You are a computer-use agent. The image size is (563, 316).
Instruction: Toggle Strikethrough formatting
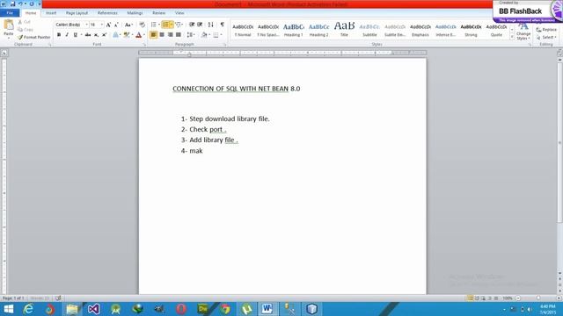tap(88, 35)
